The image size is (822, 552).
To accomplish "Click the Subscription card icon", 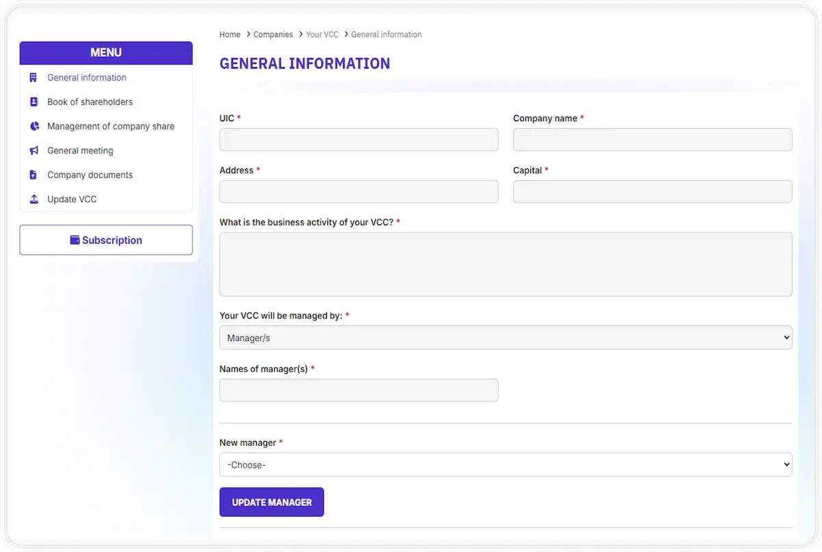I will coord(74,240).
